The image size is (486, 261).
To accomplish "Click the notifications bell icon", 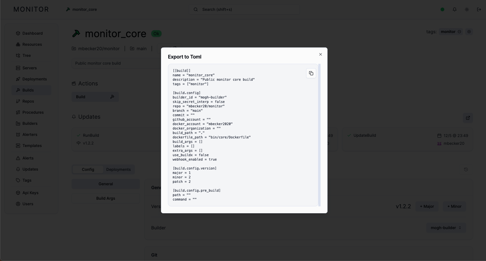I will click(x=455, y=9).
